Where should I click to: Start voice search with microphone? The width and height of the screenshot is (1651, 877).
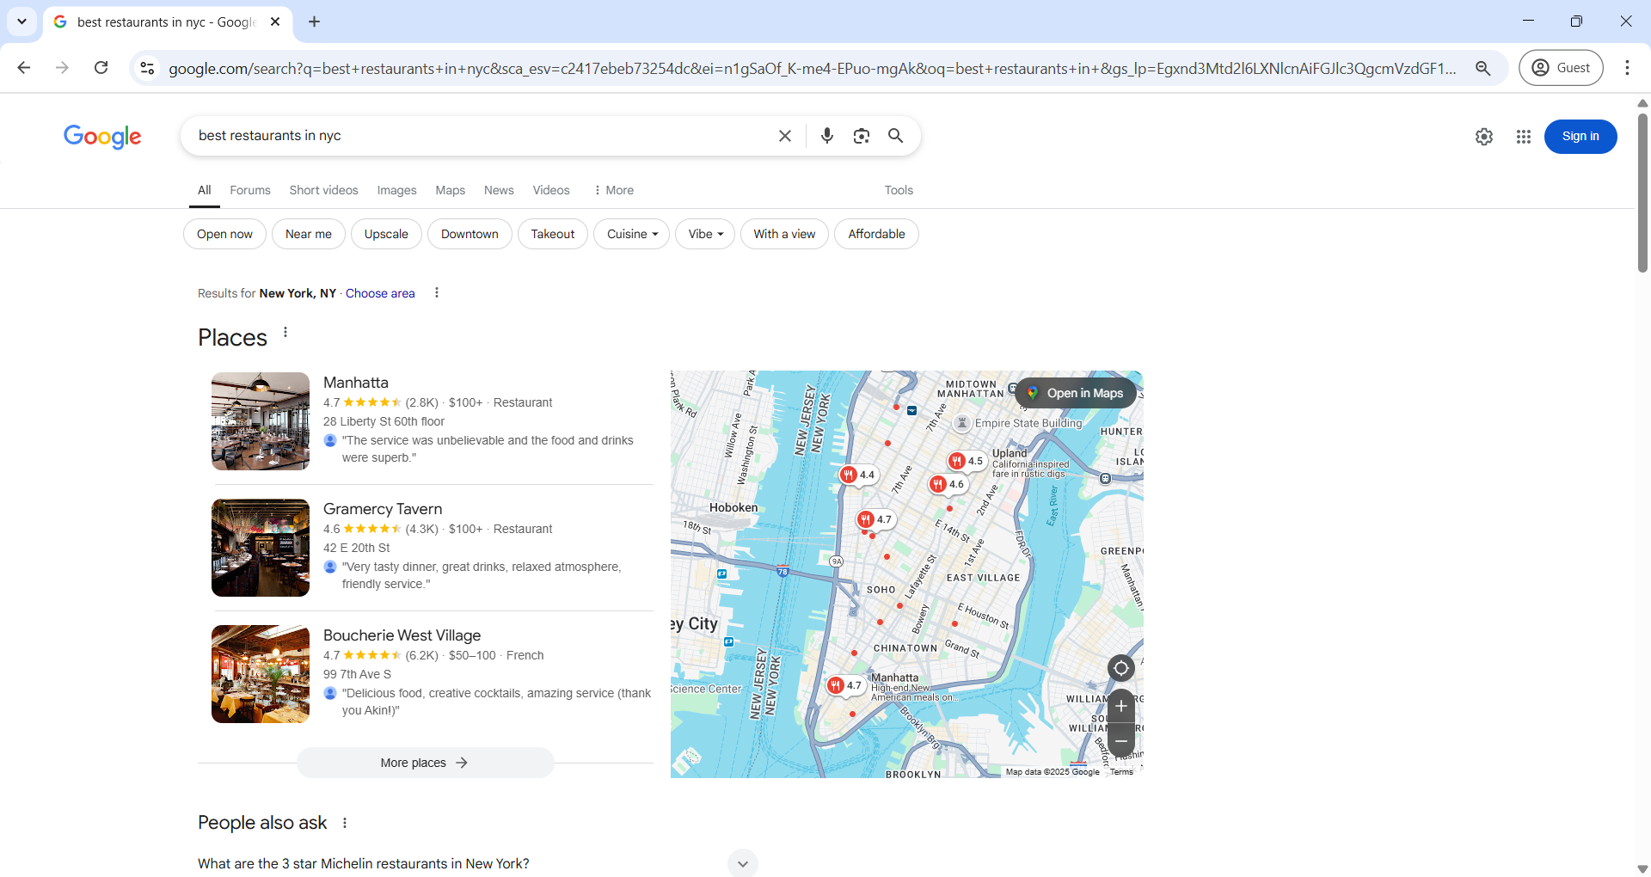click(827, 136)
